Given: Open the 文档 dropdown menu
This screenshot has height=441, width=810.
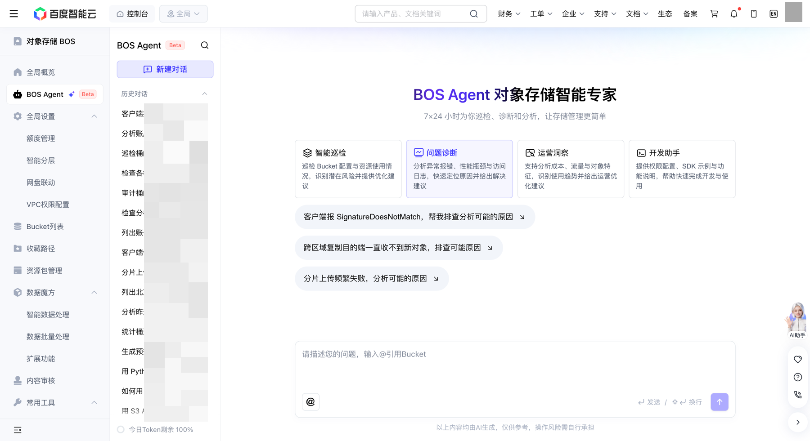Looking at the screenshot, I should tap(637, 14).
